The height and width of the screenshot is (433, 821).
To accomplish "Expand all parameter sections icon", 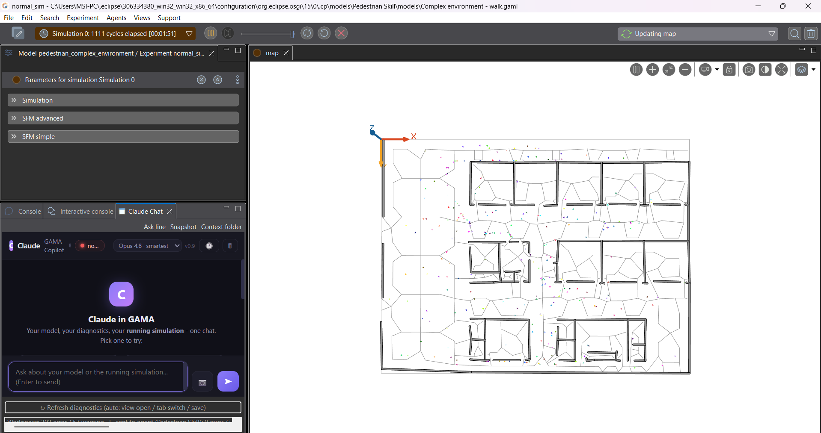I will [201, 80].
